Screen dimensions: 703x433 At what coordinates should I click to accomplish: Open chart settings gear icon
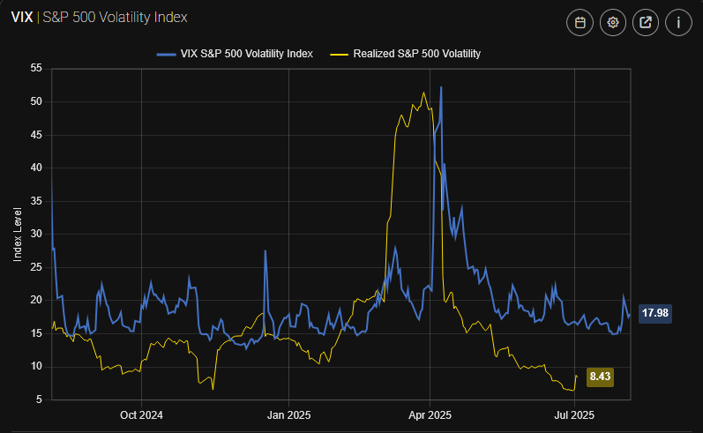(612, 22)
